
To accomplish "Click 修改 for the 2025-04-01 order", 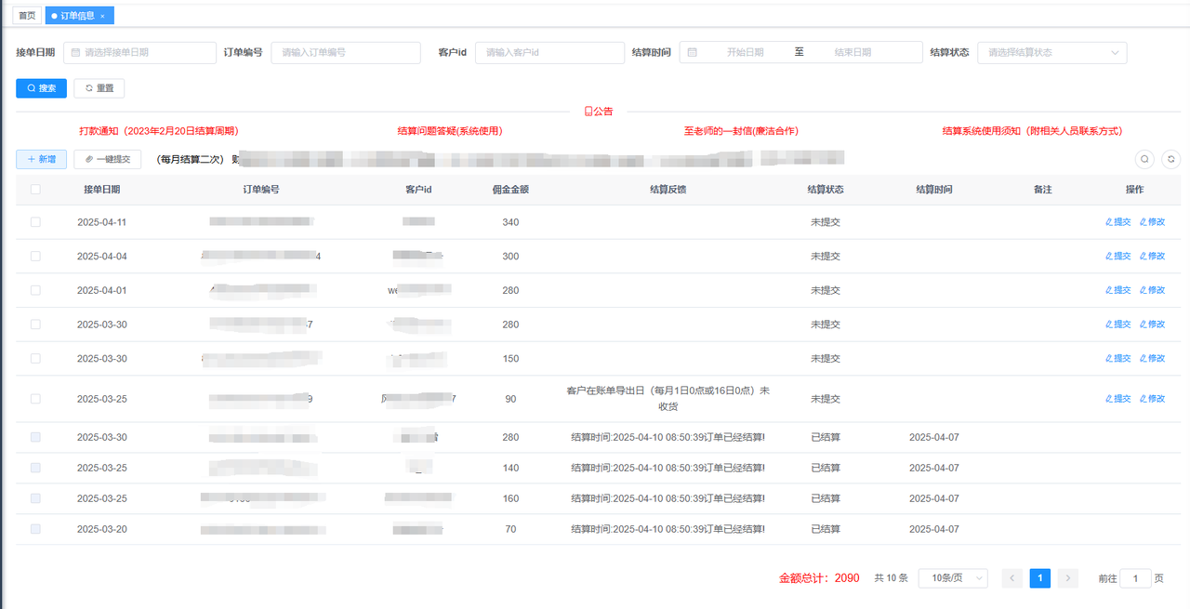I will (x=1152, y=290).
